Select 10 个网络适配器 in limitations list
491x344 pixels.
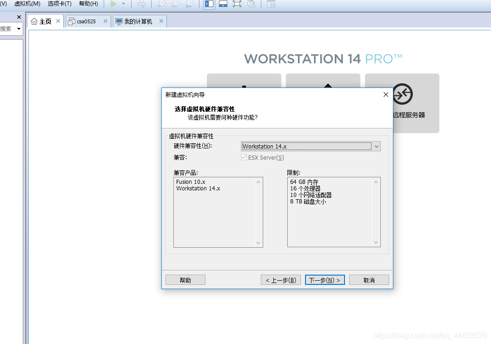click(311, 195)
